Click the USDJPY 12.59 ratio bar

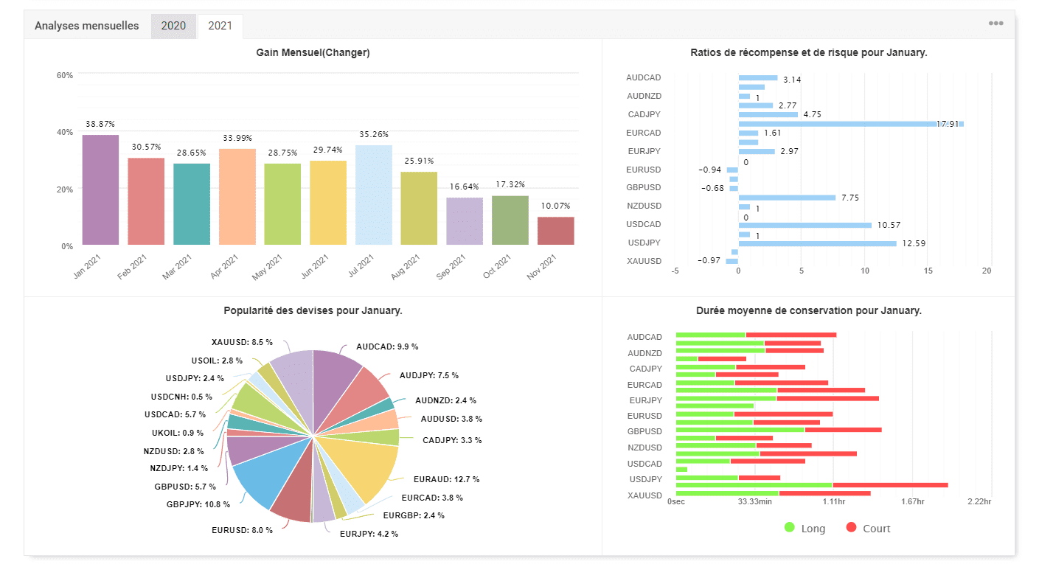817,243
